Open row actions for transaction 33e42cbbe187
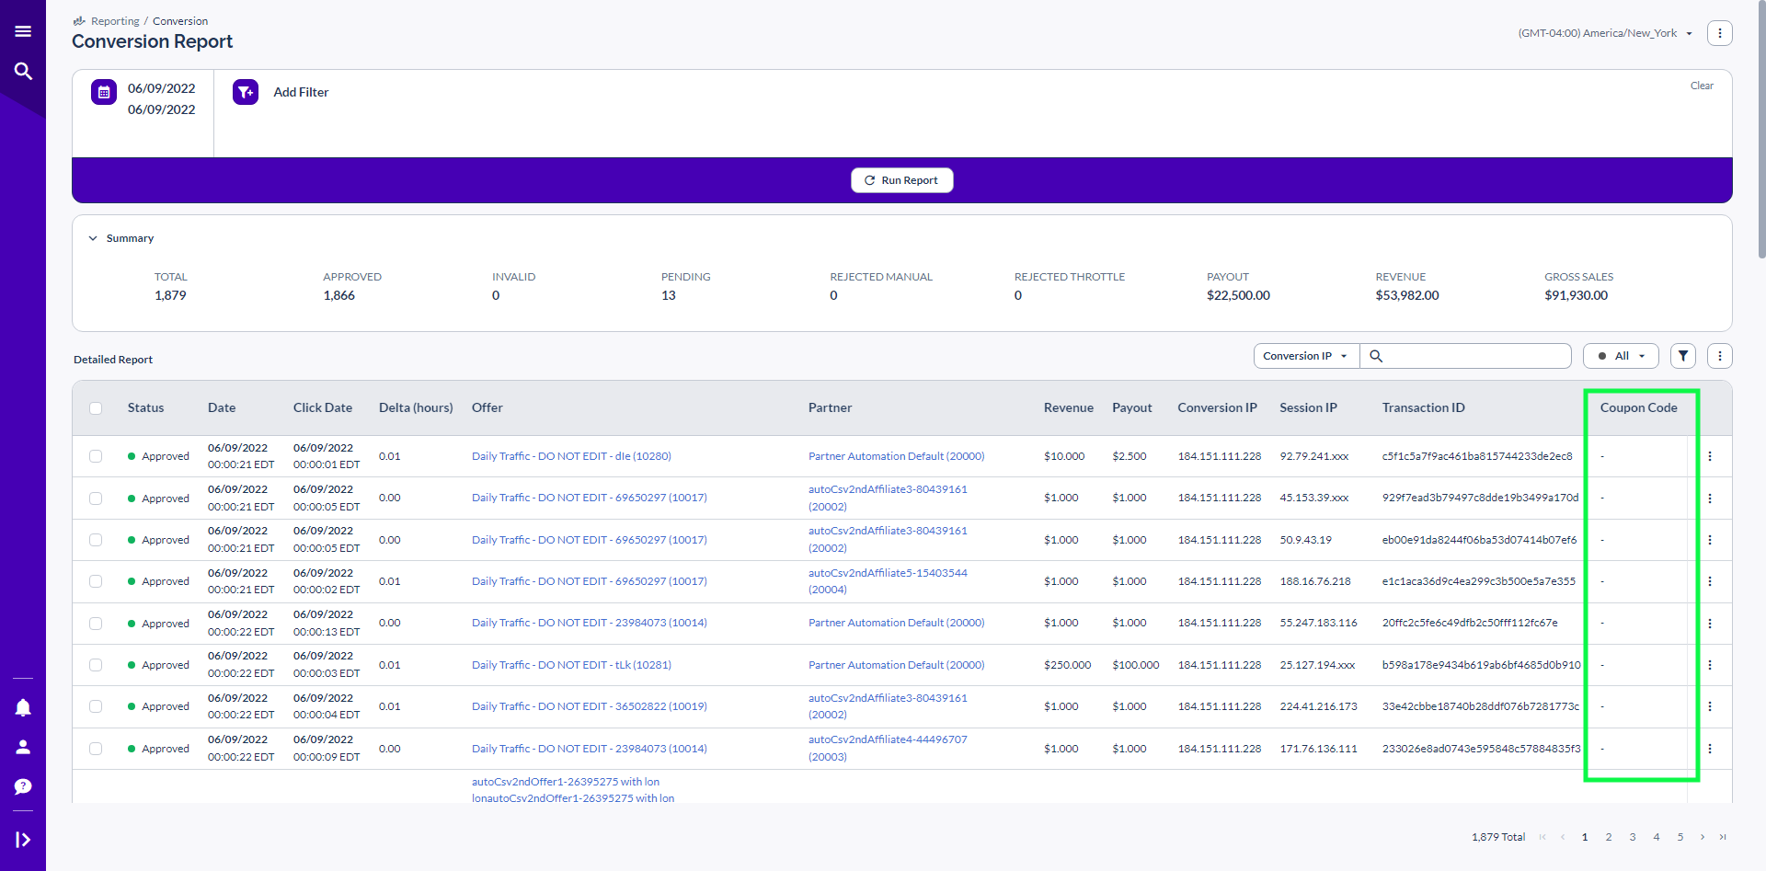This screenshot has height=871, width=1766. point(1710,706)
